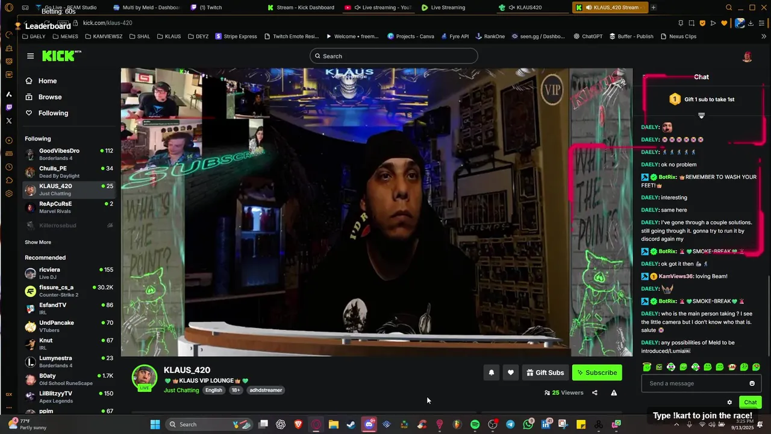Open GoodVibesDro followed channel

(x=69, y=154)
